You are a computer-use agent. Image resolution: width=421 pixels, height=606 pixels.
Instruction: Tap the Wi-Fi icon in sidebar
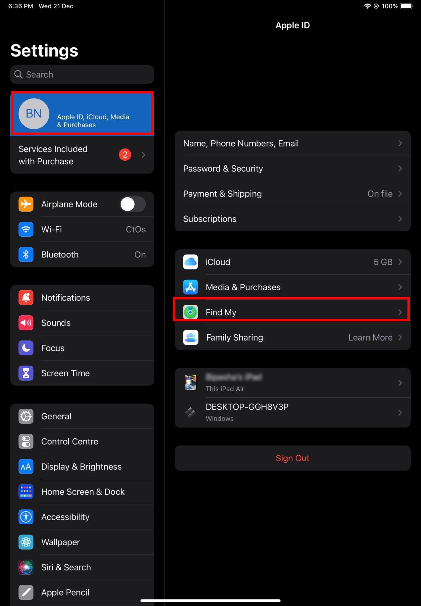[26, 229]
